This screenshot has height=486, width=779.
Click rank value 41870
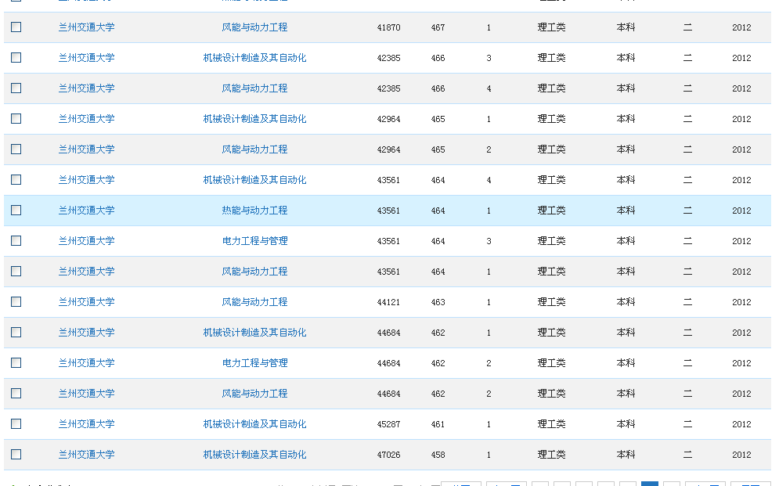(x=388, y=28)
